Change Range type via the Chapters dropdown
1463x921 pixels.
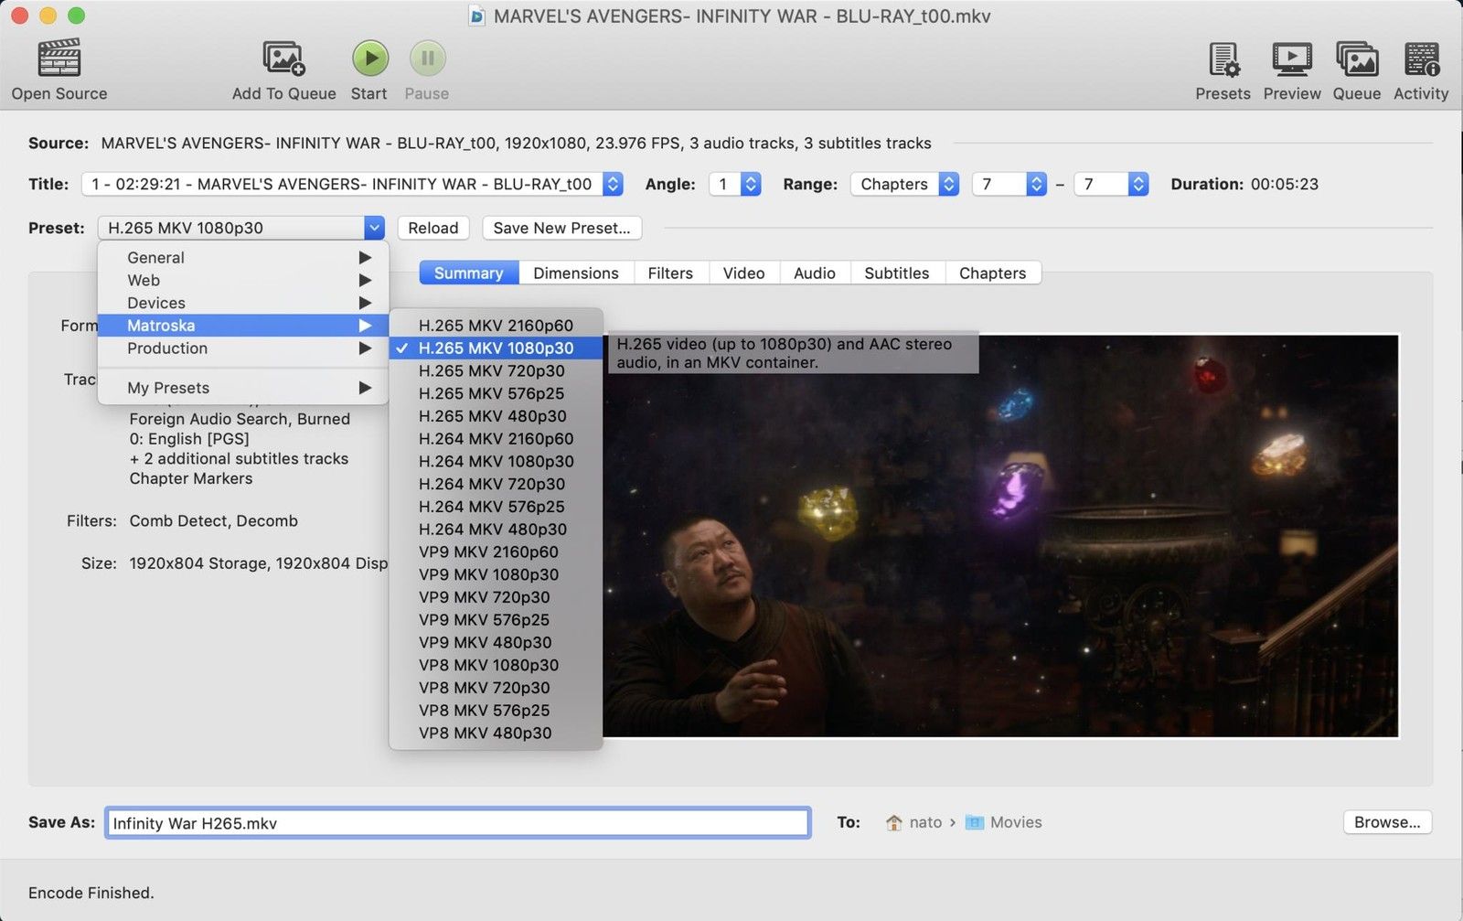click(x=903, y=184)
